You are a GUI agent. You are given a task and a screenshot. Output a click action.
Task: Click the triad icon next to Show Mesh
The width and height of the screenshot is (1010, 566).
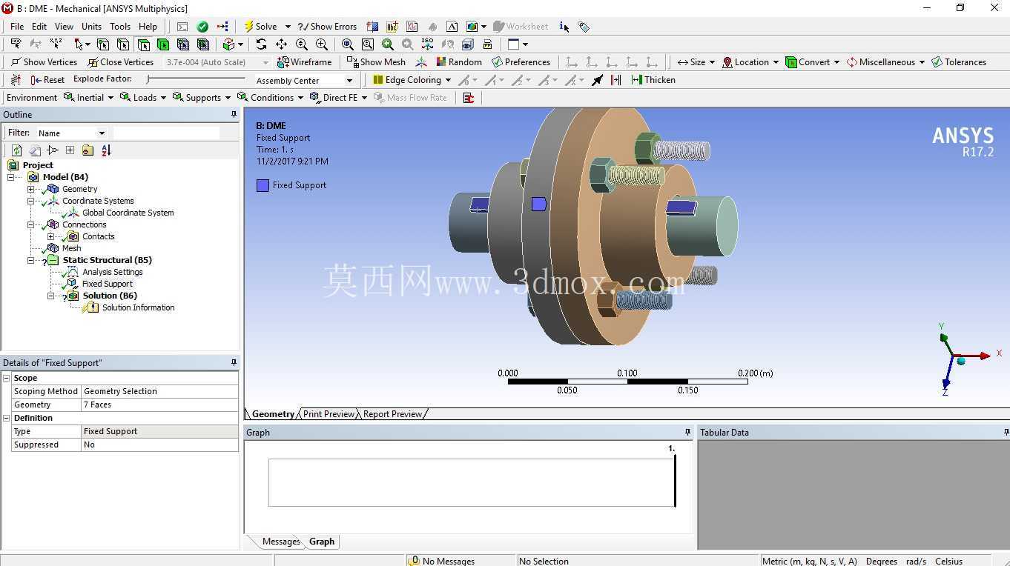[421, 62]
